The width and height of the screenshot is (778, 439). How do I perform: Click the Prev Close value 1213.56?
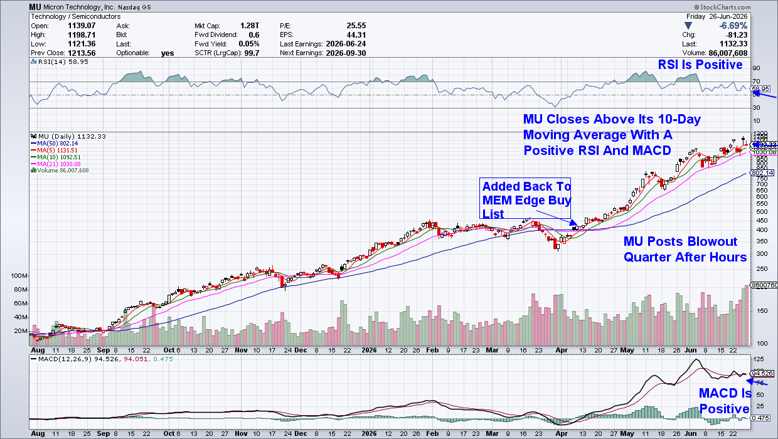tap(83, 53)
